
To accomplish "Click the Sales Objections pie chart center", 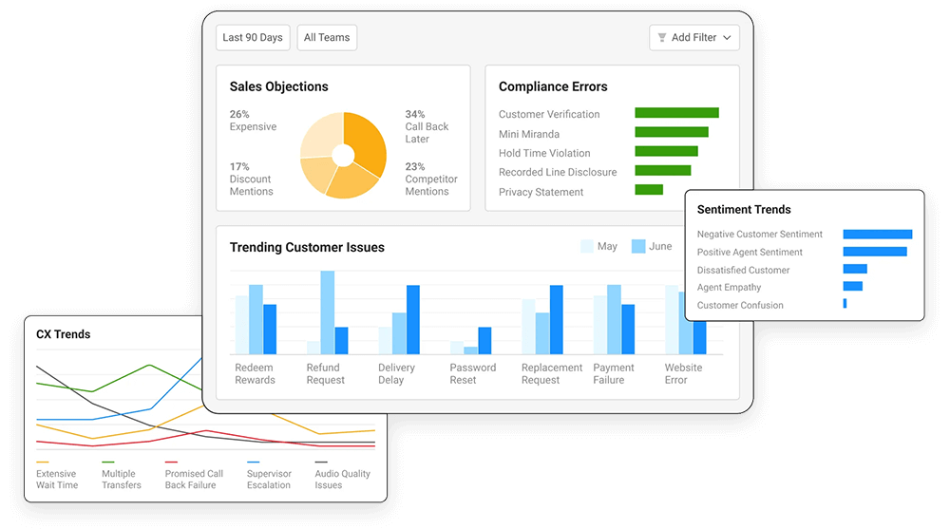I will (343, 155).
